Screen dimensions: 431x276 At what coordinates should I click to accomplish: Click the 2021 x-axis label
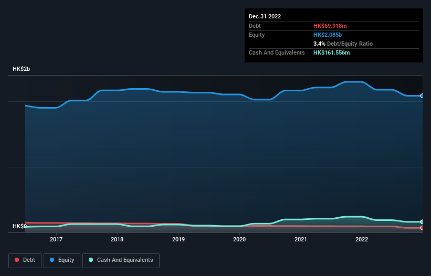click(x=301, y=239)
